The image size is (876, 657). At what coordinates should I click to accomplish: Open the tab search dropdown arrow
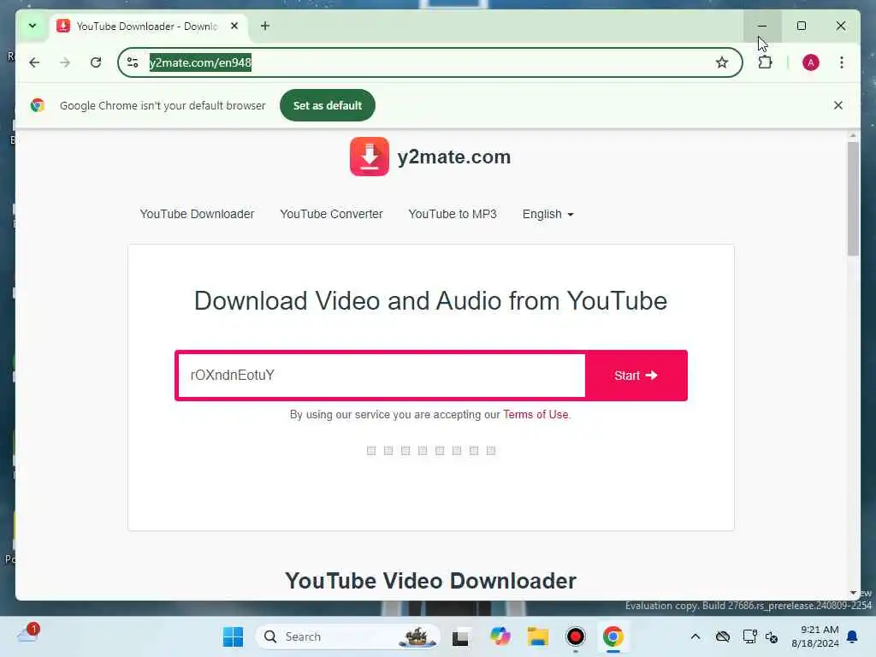pos(33,26)
